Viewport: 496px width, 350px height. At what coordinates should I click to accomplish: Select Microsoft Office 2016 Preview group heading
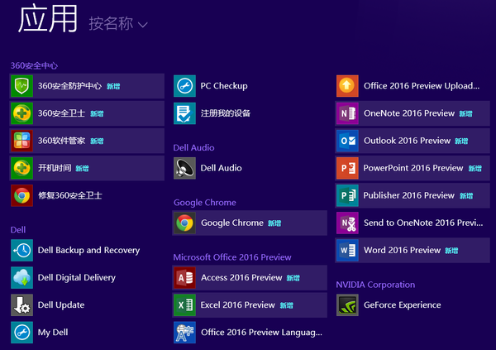pyautogui.click(x=231, y=257)
